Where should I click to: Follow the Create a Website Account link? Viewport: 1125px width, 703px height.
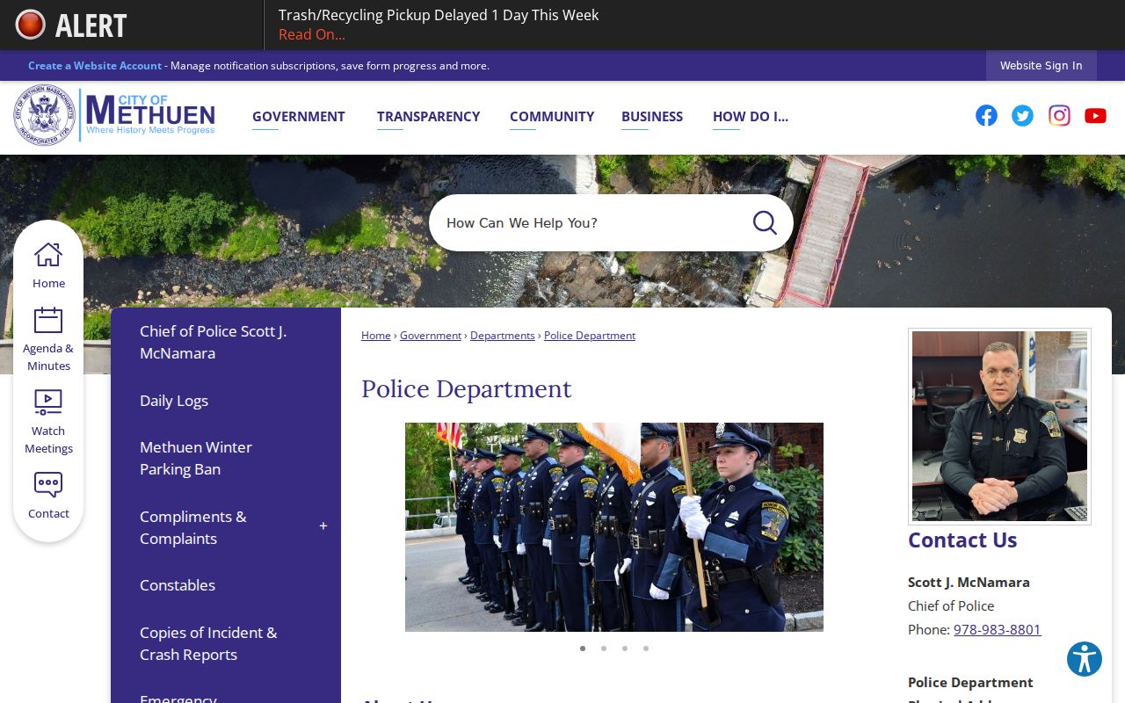tap(95, 66)
